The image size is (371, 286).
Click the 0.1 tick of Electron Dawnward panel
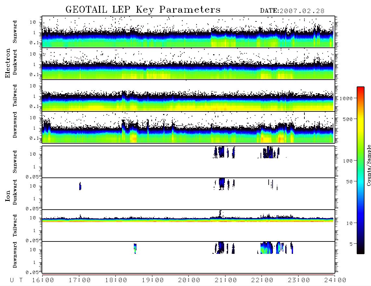34,138
